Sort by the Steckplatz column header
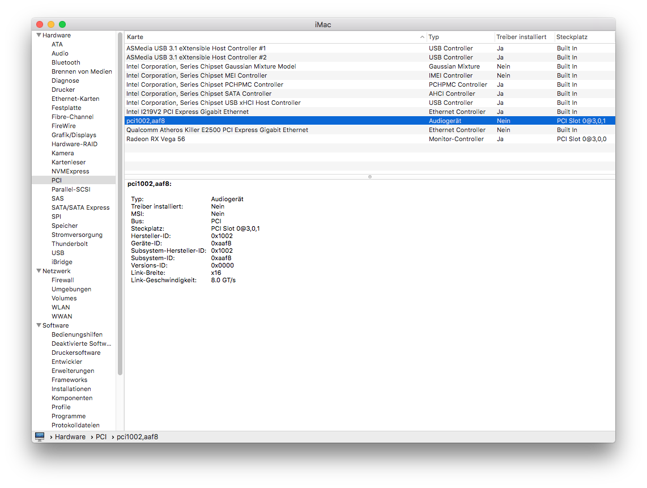647x488 pixels. point(584,37)
